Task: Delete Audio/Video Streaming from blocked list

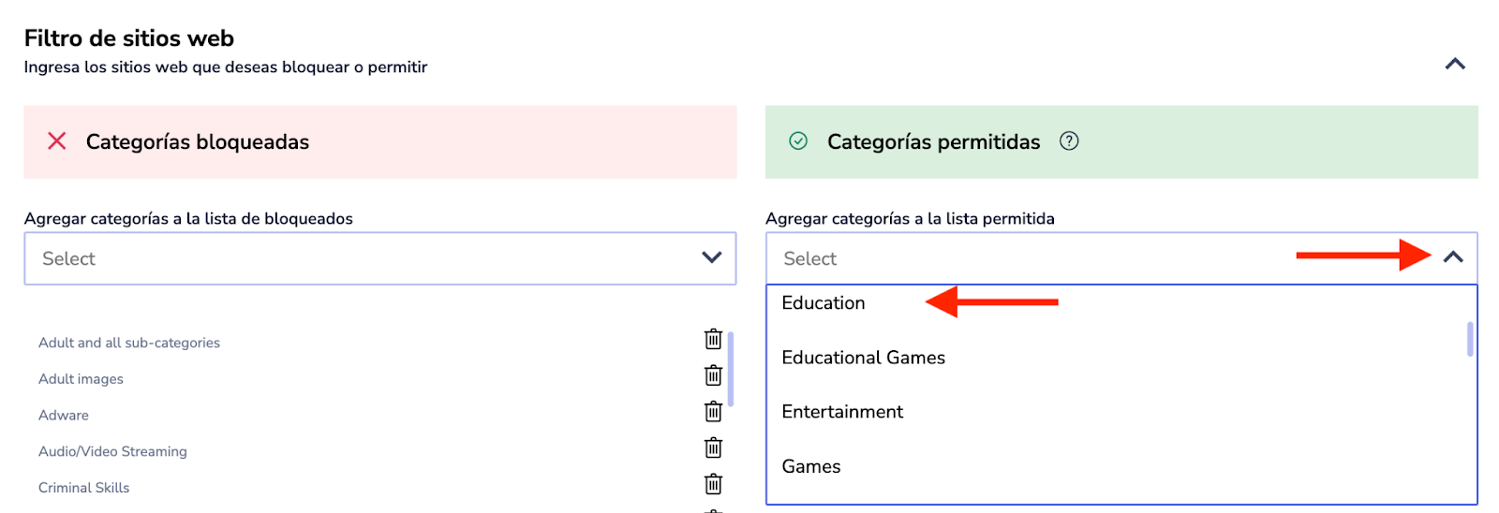Action: (713, 448)
